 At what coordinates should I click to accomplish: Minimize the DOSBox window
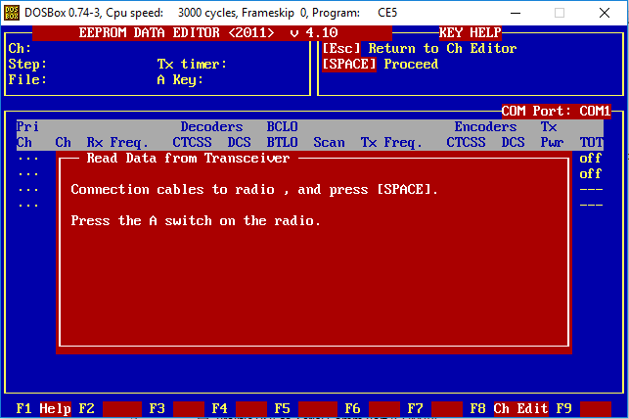[516, 13]
